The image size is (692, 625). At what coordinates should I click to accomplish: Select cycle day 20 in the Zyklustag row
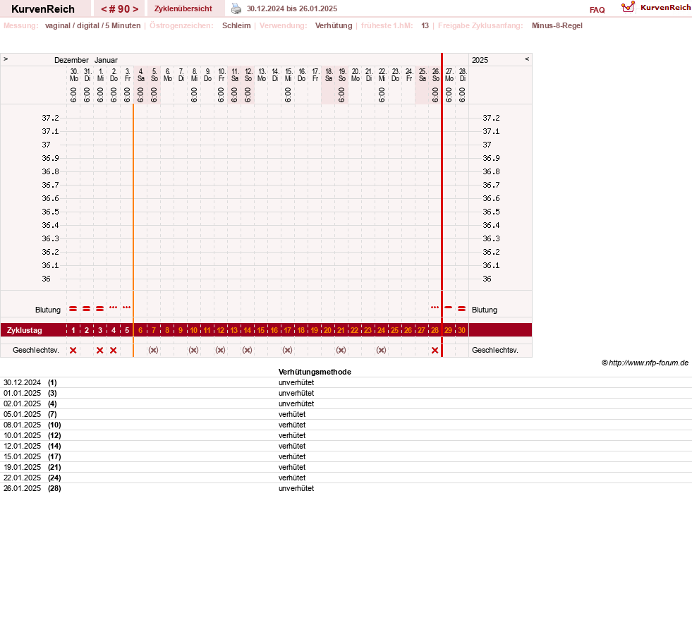(x=327, y=330)
